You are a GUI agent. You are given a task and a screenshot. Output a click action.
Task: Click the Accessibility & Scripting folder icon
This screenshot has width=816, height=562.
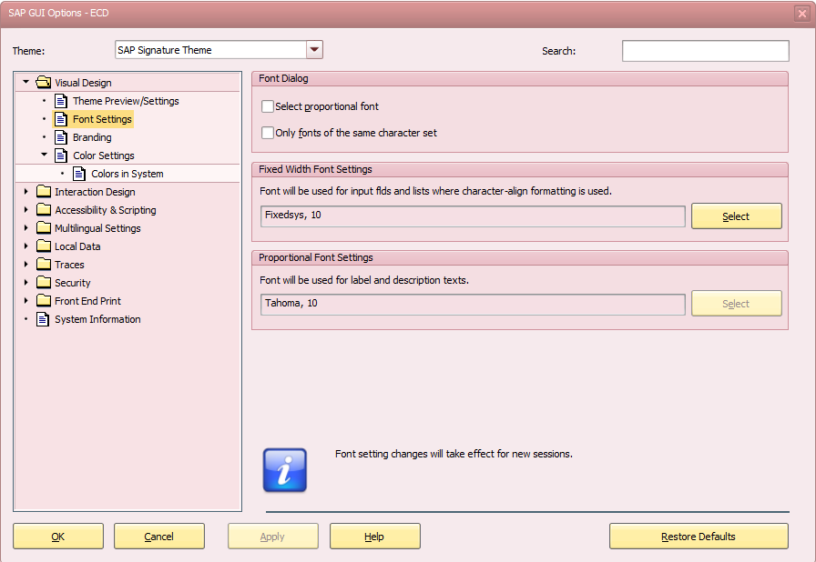[44, 209]
